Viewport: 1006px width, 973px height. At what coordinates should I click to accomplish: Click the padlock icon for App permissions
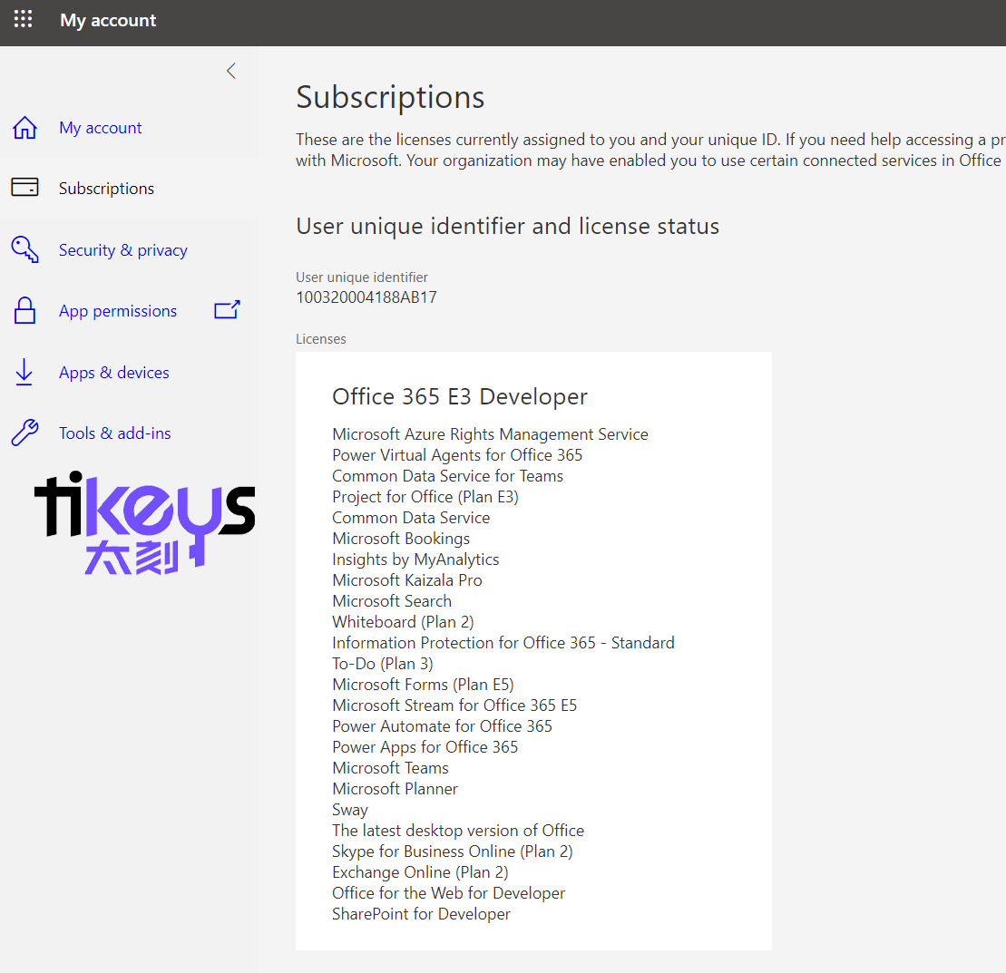pos(24,311)
